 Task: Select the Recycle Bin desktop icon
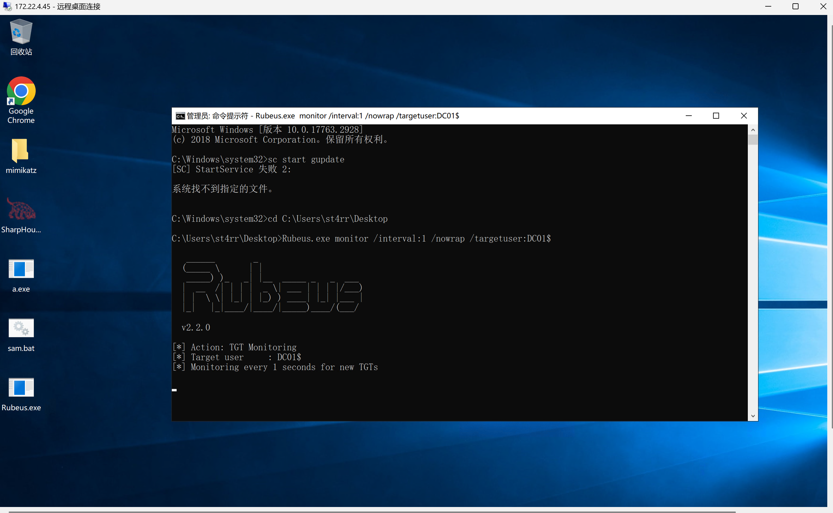click(x=21, y=37)
